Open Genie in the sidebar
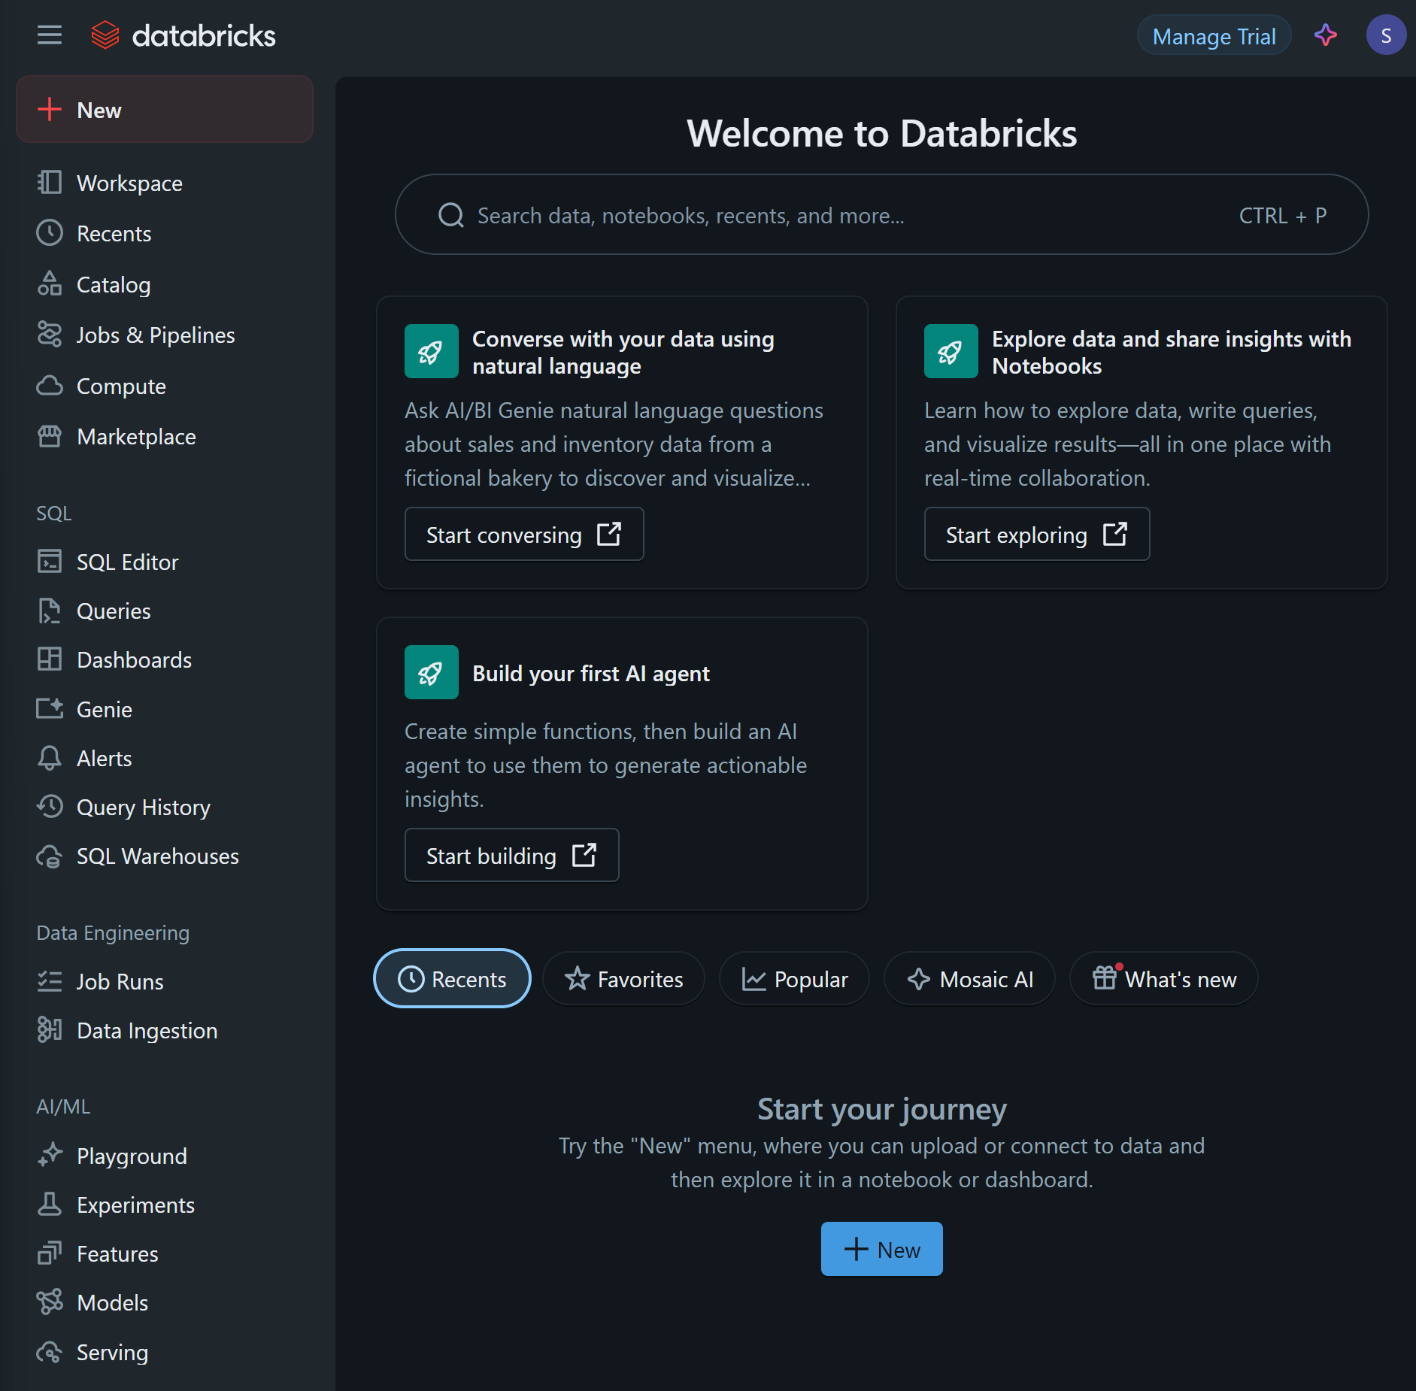The height and width of the screenshot is (1391, 1416). (165, 709)
